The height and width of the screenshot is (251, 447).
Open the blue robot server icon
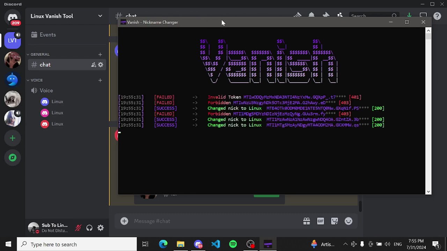pyautogui.click(x=13, y=79)
